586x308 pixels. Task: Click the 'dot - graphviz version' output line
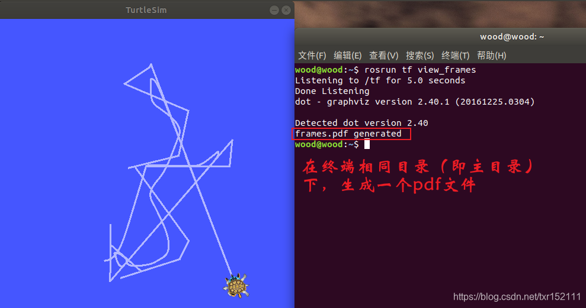(415, 102)
